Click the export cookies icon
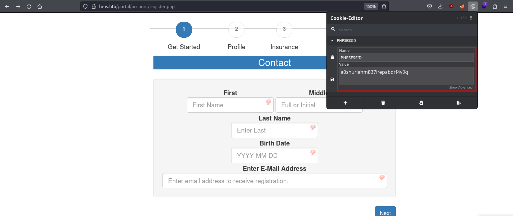Image resolution: width=513 pixels, height=216 pixels. click(x=459, y=103)
